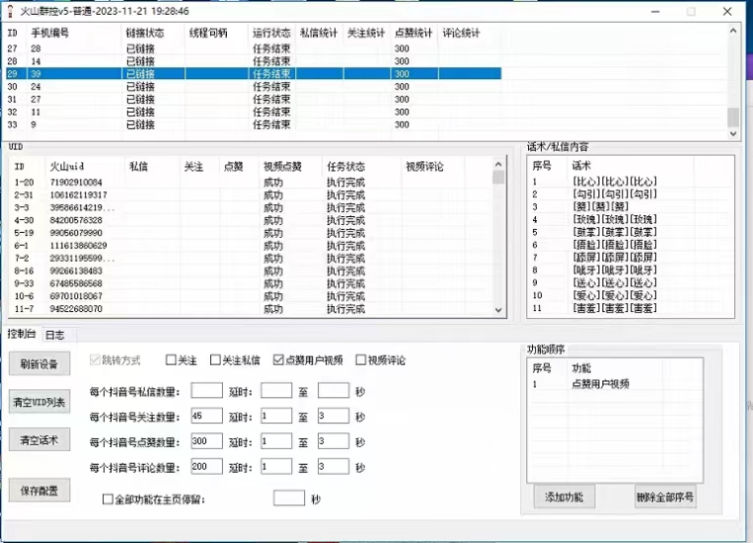
Task: Click the 保存配置 button
Action: point(39,490)
